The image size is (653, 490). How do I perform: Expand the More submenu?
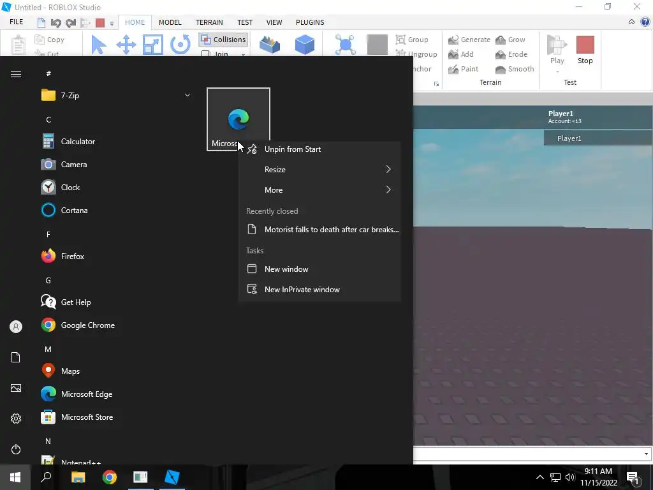click(x=319, y=190)
